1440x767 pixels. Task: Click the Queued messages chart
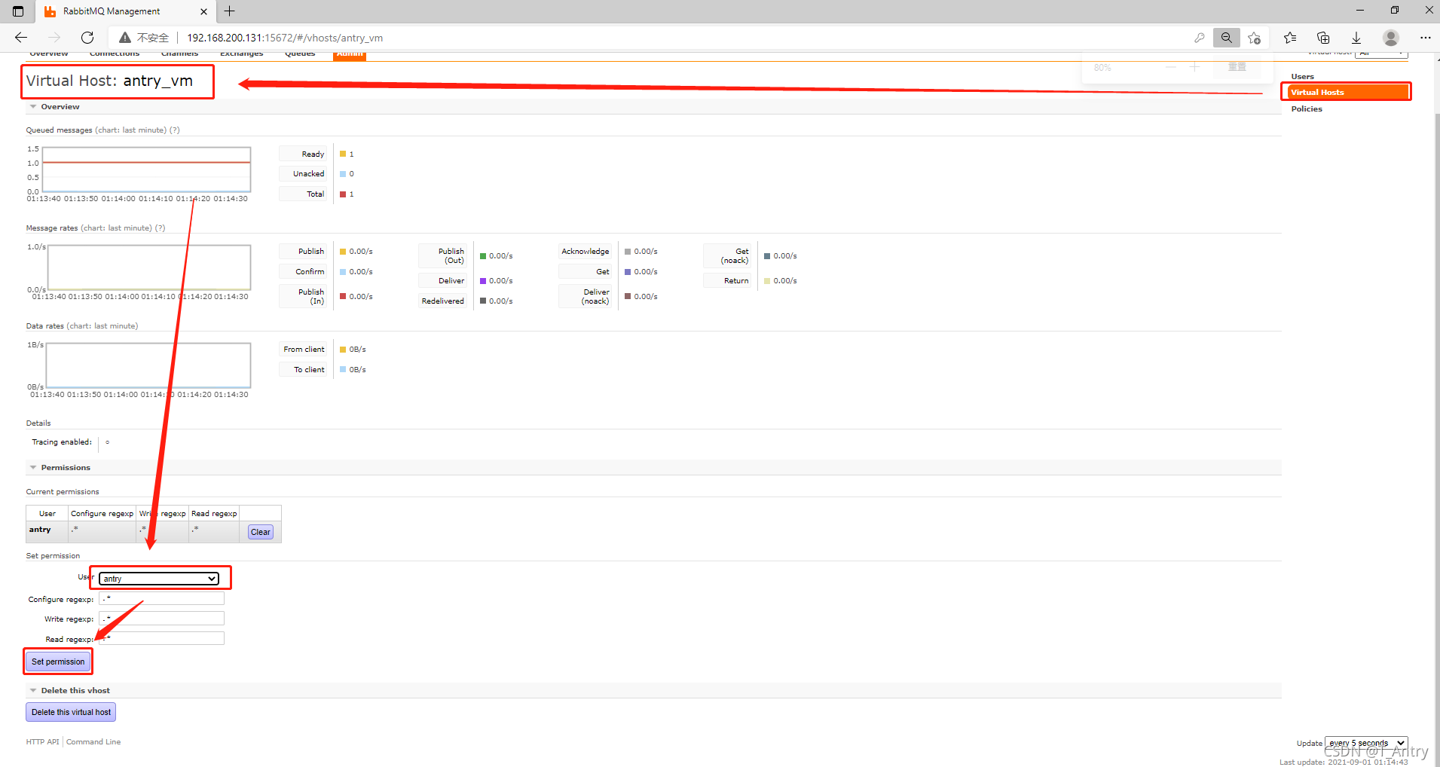146,170
